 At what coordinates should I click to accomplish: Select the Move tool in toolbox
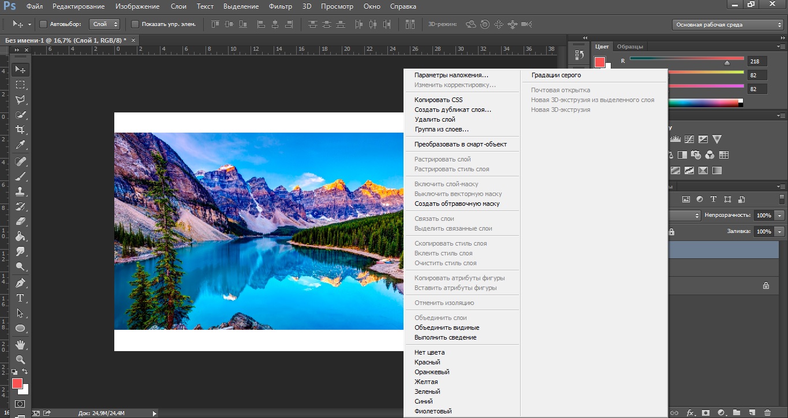tap(20, 70)
